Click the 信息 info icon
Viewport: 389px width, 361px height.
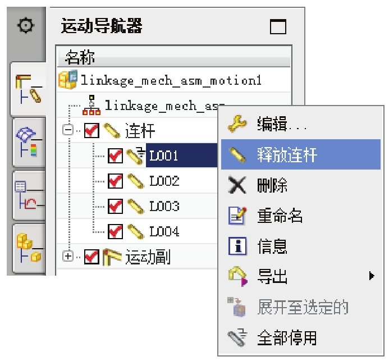pyautogui.click(x=237, y=246)
